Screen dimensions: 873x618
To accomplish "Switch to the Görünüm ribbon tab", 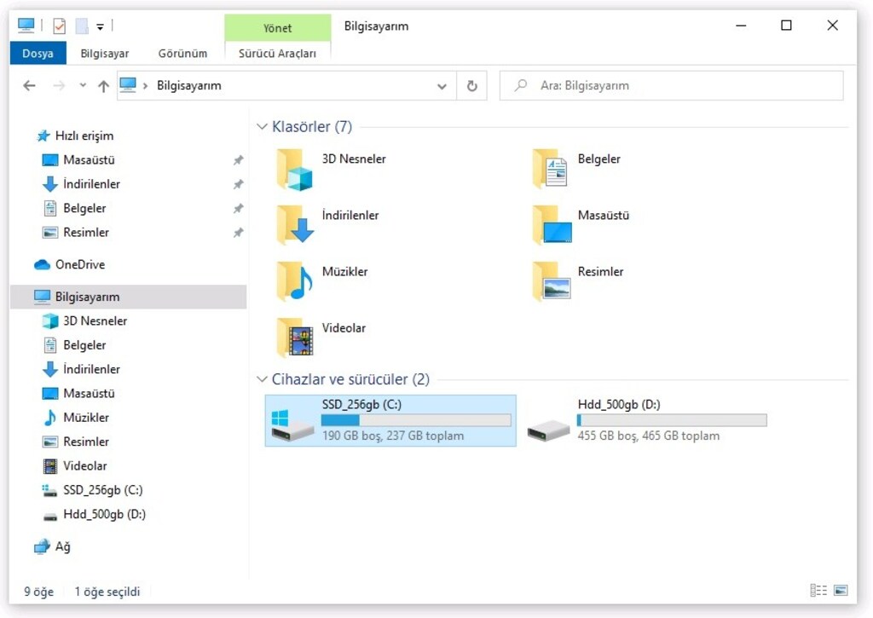I will pyautogui.click(x=182, y=54).
